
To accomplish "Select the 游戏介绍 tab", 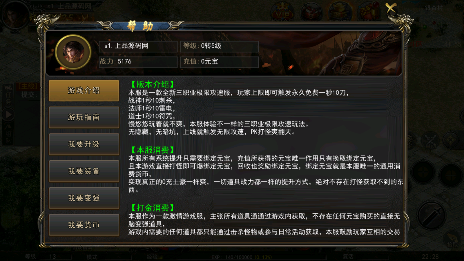I will [x=84, y=90].
